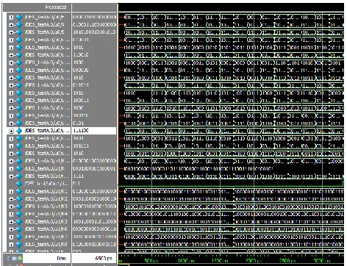Screen dimensions: 347x266
Task: Click the St1 value cell
Action: 76,184
